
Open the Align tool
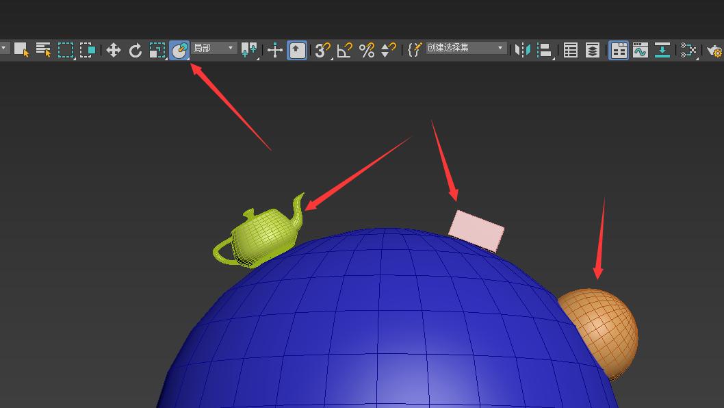pyautogui.click(x=544, y=49)
